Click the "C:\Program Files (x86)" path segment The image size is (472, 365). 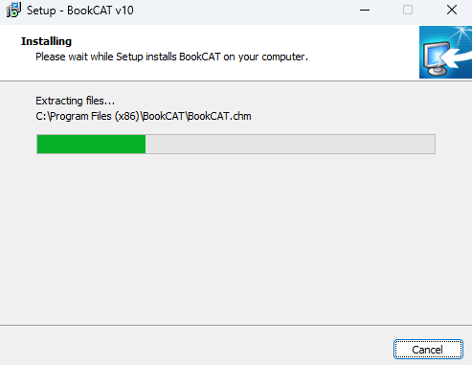(88, 116)
